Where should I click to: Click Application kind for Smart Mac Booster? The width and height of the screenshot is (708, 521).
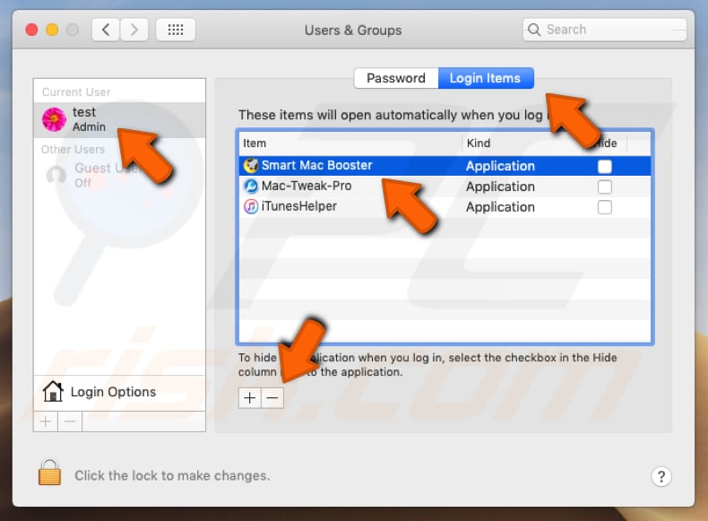pos(500,166)
